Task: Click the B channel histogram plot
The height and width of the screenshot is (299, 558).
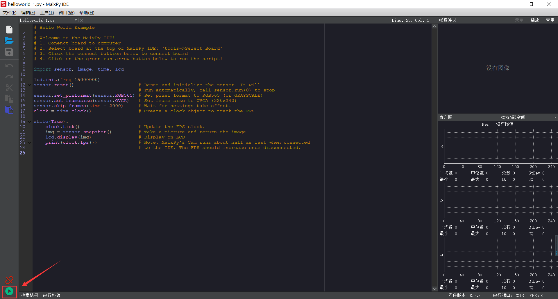Action: (500, 255)
